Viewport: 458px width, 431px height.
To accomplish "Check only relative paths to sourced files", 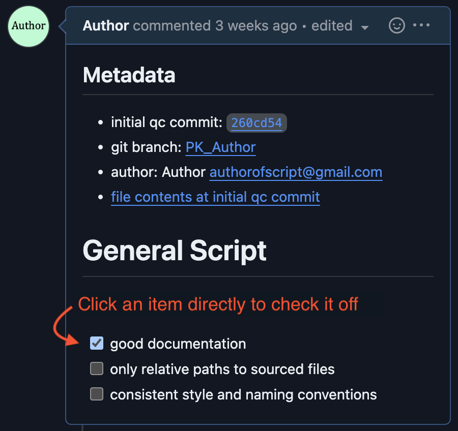I will (97, 368).
